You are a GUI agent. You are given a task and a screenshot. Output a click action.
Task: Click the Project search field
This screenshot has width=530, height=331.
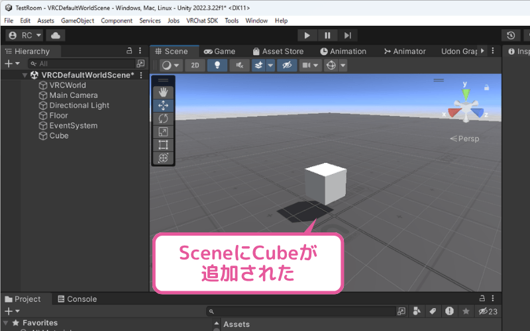tap(301, 311)
